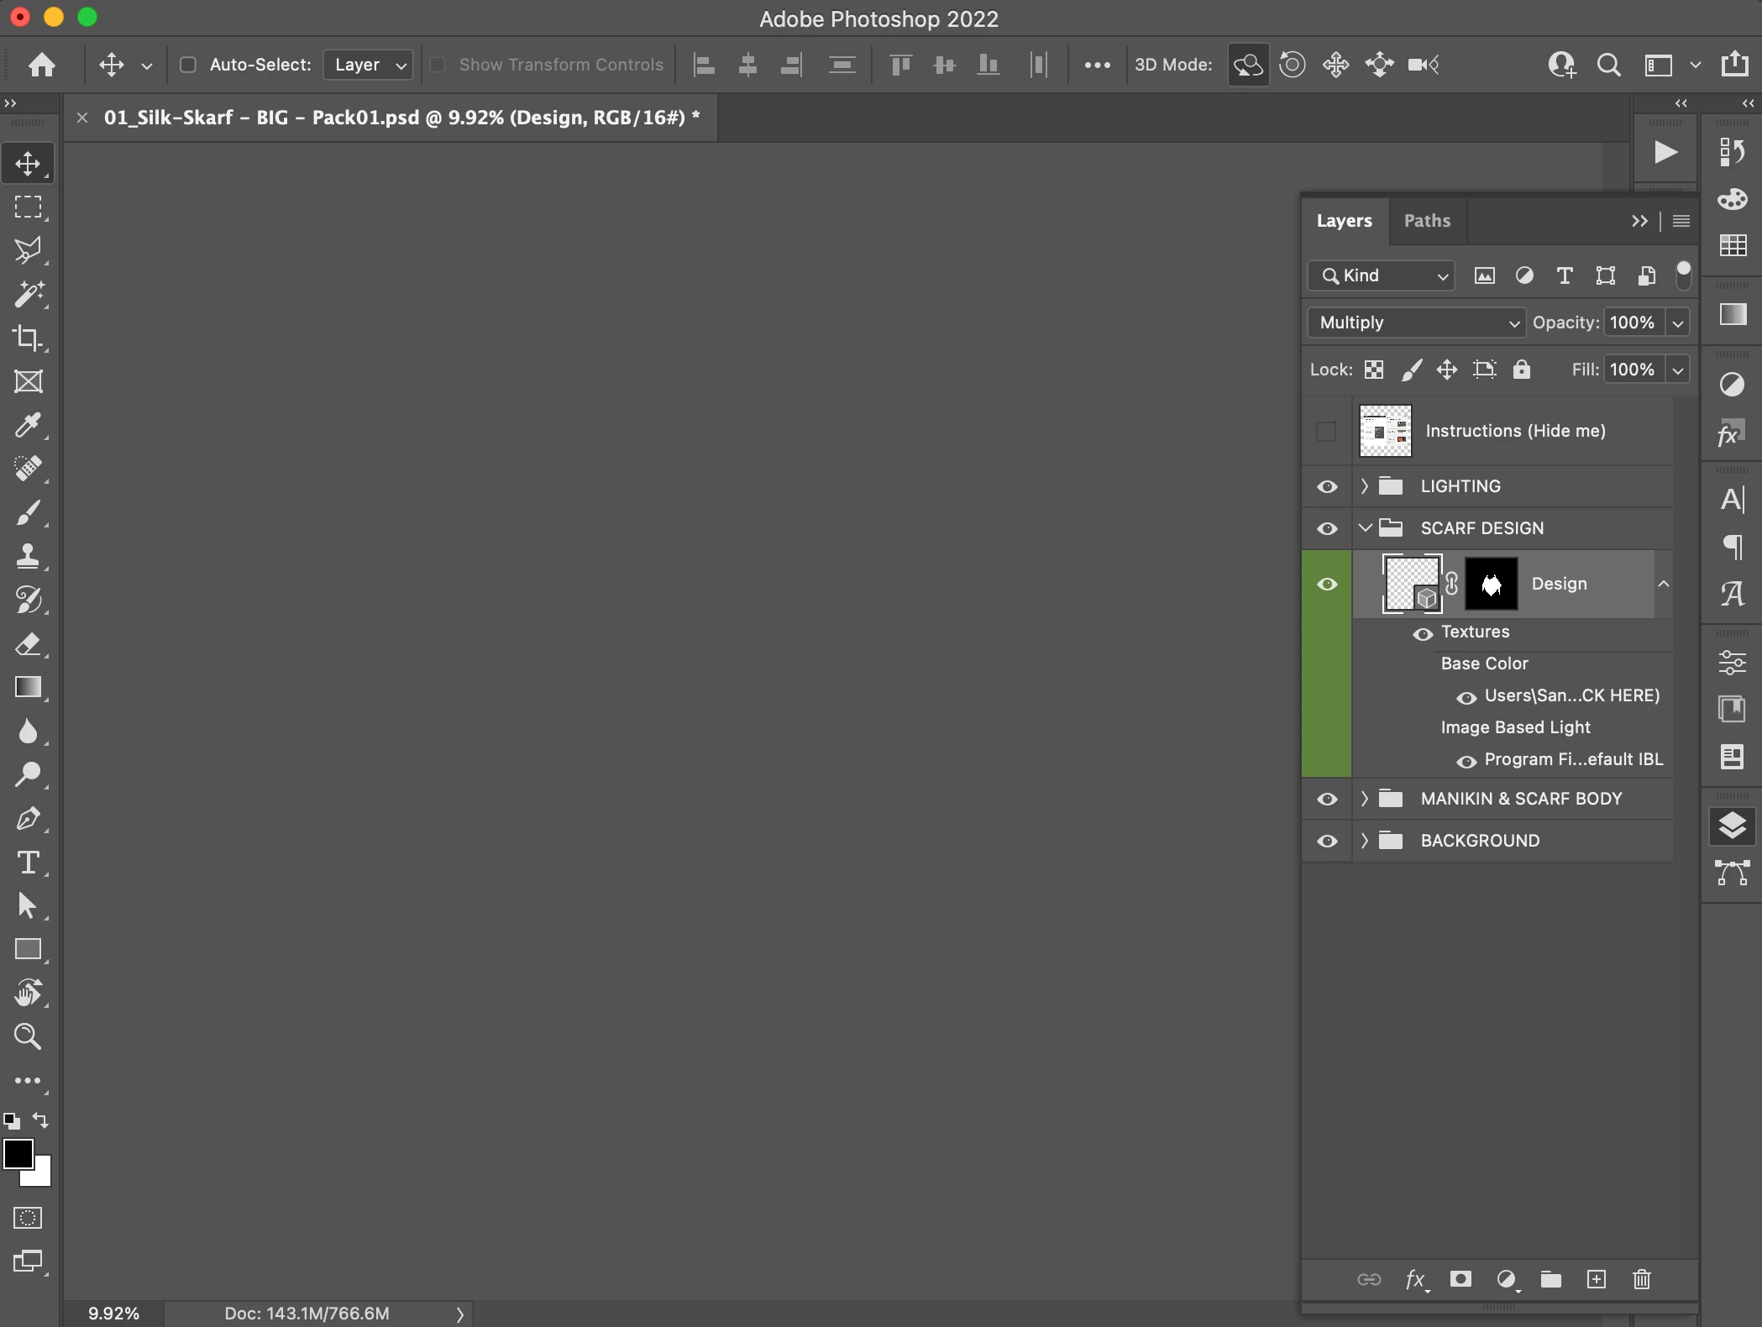This screenshot has height=1327, width=1762.
Task: Select the Eyedropper tool
Action: 28,425
